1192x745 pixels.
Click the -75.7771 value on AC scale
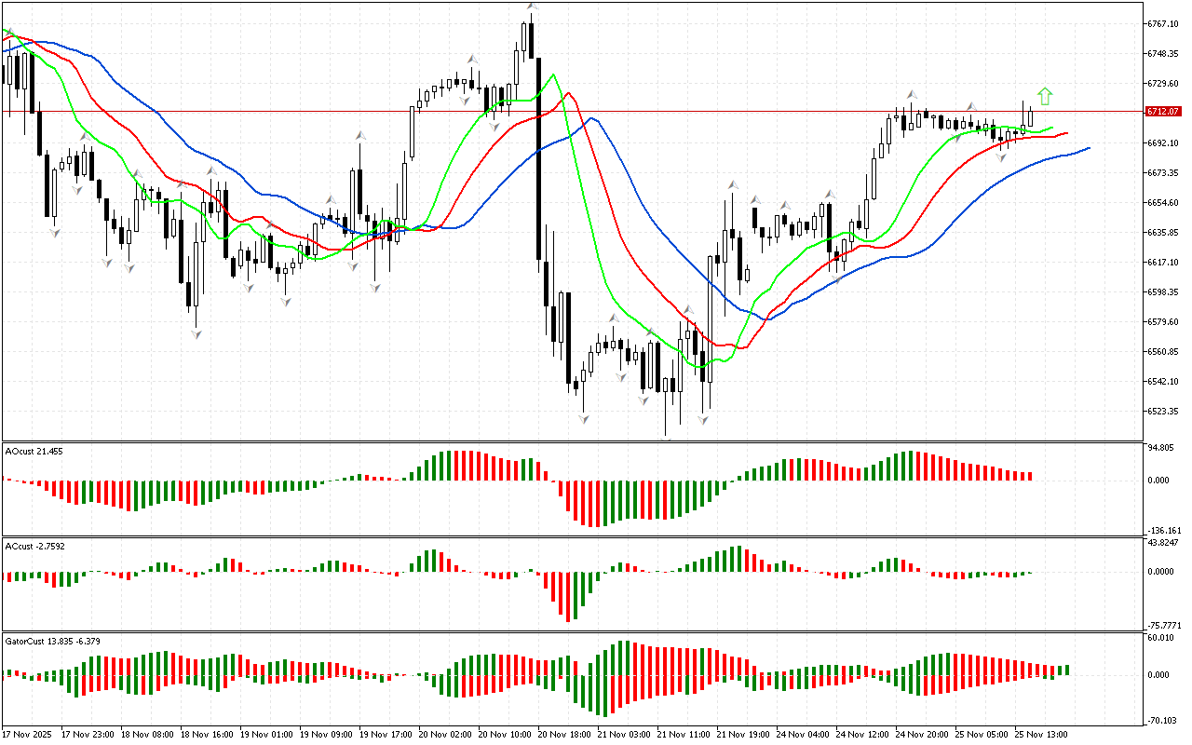tap(1163, 626)
